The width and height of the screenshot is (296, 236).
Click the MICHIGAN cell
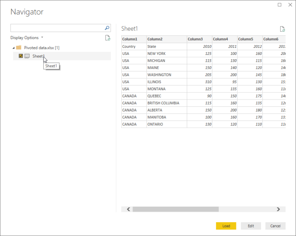pyautogui.click(x=167, y=61)
